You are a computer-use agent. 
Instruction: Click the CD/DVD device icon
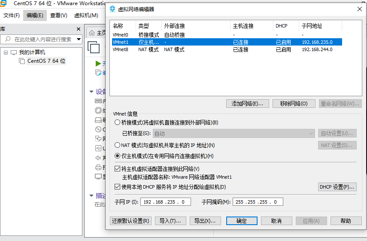[x=98, y=129]
